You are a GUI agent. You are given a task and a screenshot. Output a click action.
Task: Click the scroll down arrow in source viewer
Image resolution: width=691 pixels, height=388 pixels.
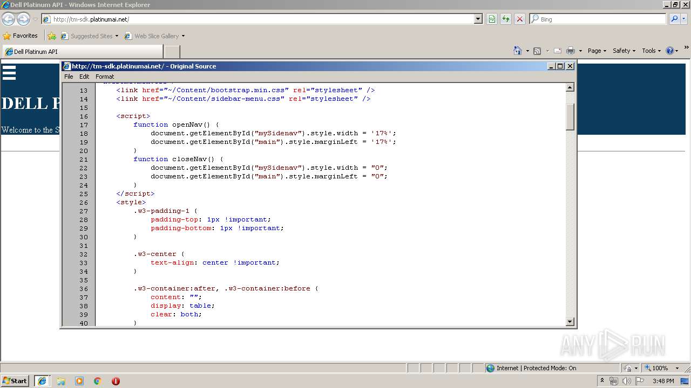tap(570, 322)
